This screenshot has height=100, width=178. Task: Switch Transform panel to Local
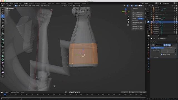pyautogui.click(x=140, y=19)
